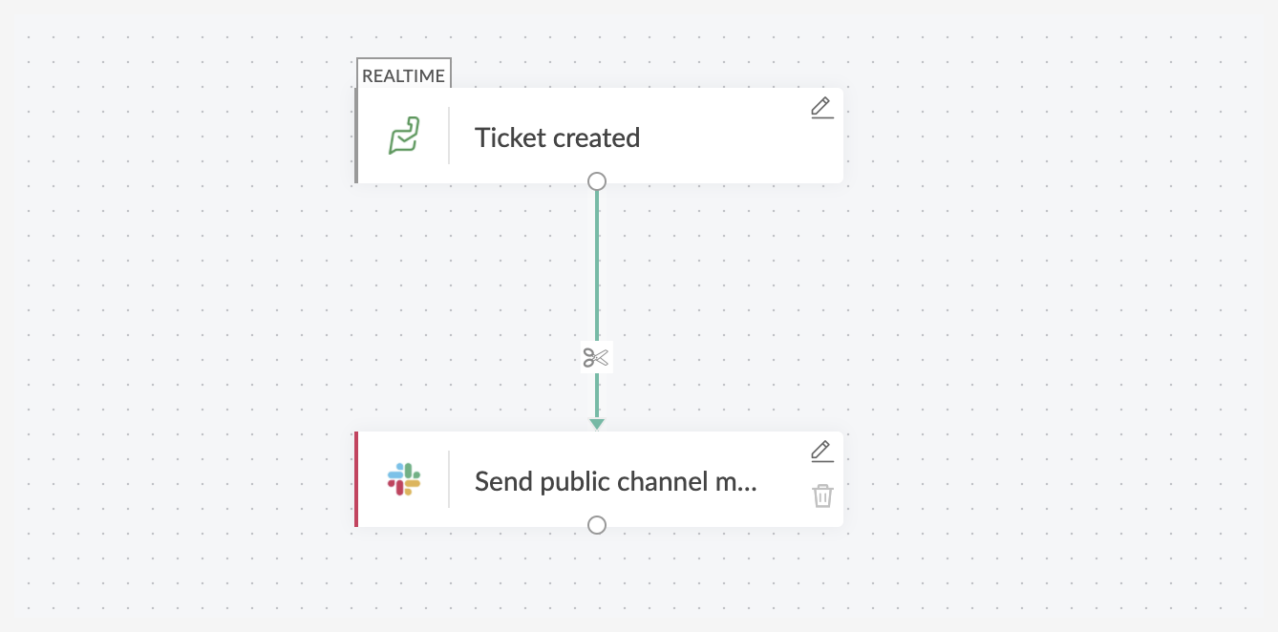Click the divider beside the Ticket created icon
1278x632 pixels.
(x=449, y=136)
